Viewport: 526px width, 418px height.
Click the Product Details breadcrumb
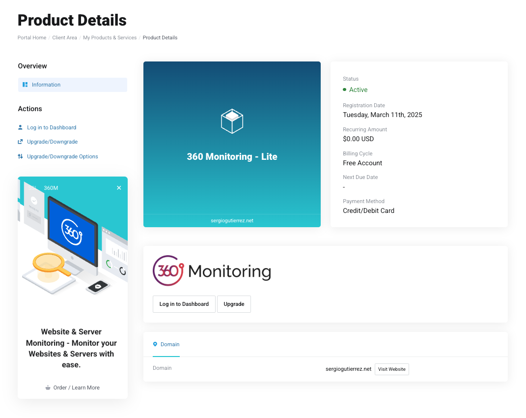(x=160, y=38)
